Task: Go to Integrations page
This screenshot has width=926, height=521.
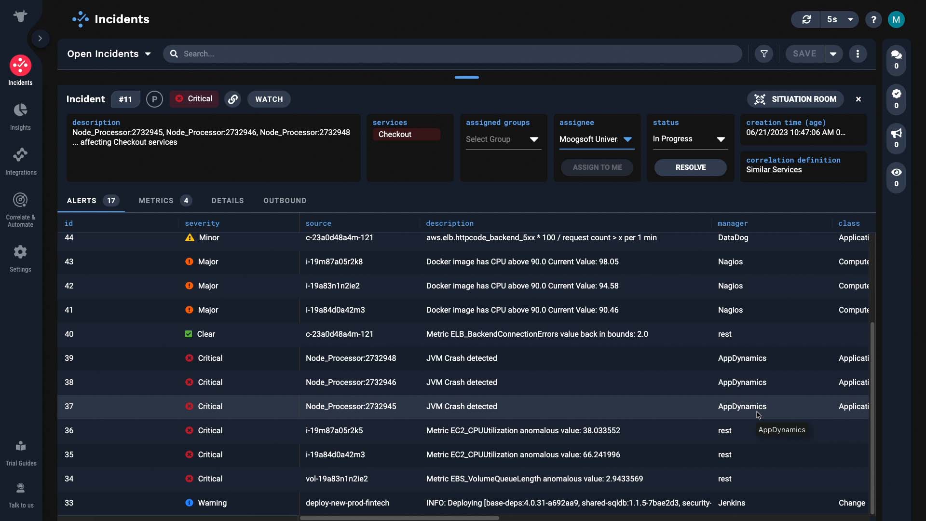Action: (20, 162)
